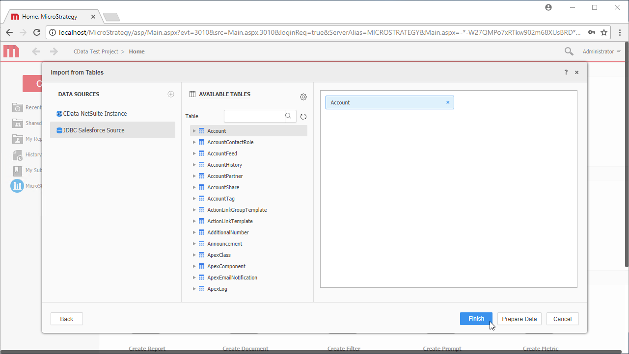Screen dimensions: 629x354
Task: Click the MicroStrategy back navigation arrow
Action: tap(35, 51)
